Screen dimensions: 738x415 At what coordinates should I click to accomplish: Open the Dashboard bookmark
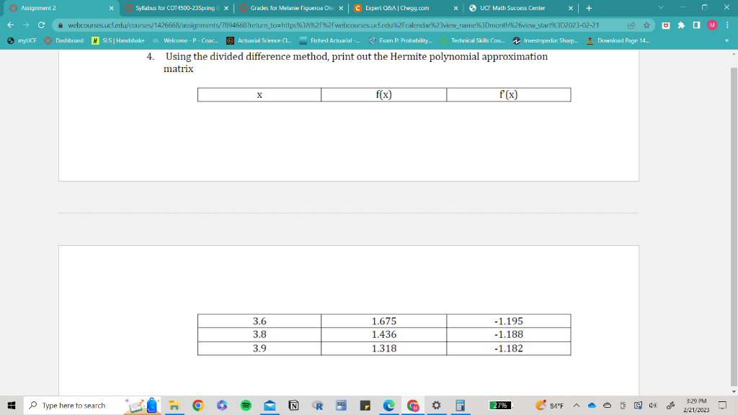pos(63,40)
